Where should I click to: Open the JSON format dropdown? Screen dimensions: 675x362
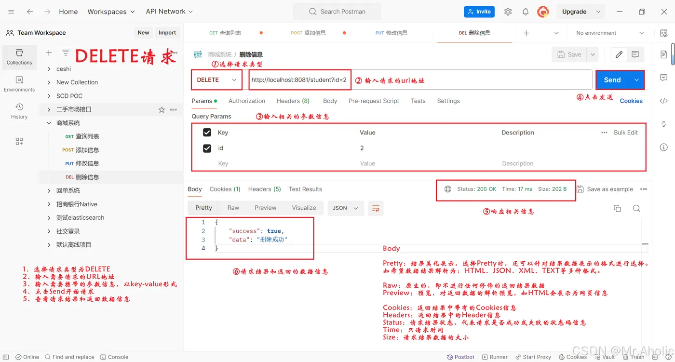(x=345, y=208)
